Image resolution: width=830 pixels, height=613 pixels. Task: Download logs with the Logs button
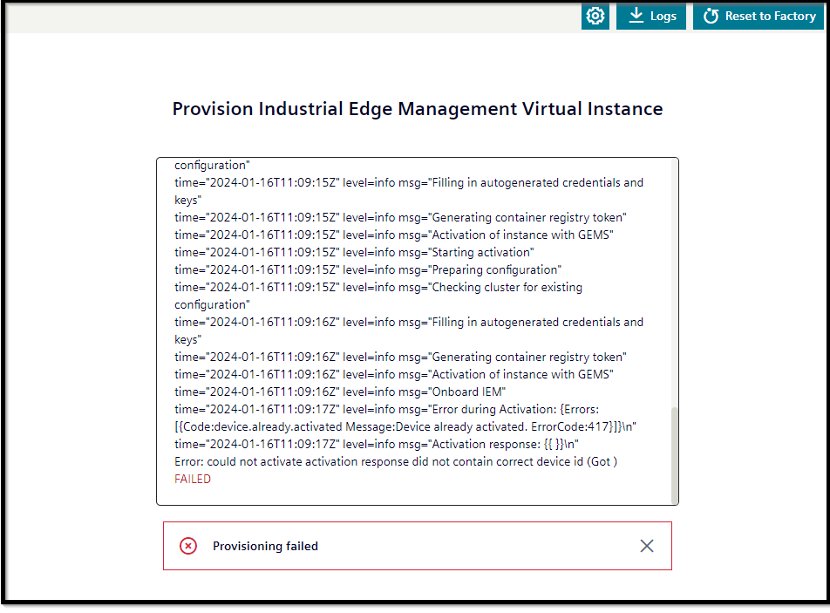click(x=651, y=16)
